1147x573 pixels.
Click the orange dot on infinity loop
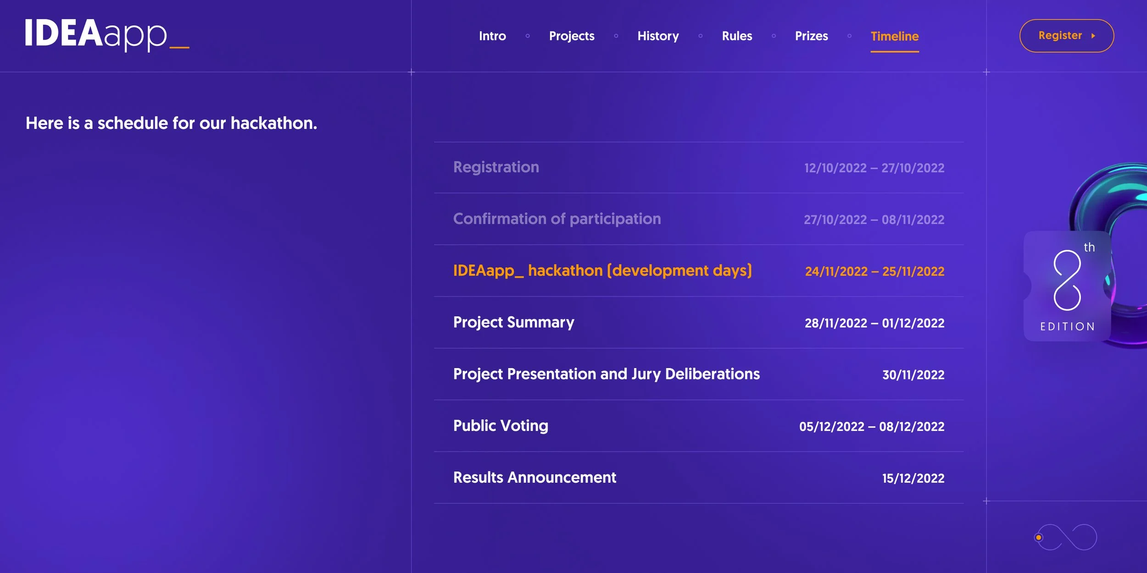(x=1039, y=537)
